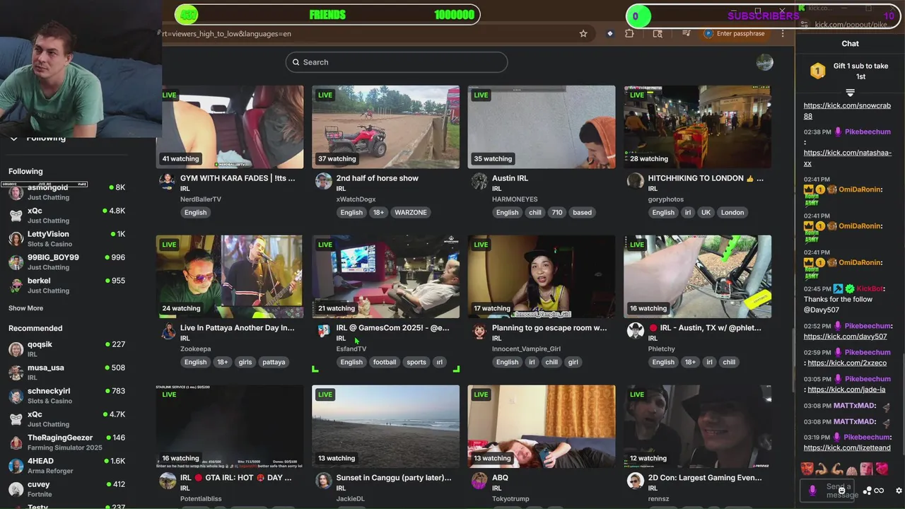
Task: Select the pattaya tag
Action: (274, 362)
